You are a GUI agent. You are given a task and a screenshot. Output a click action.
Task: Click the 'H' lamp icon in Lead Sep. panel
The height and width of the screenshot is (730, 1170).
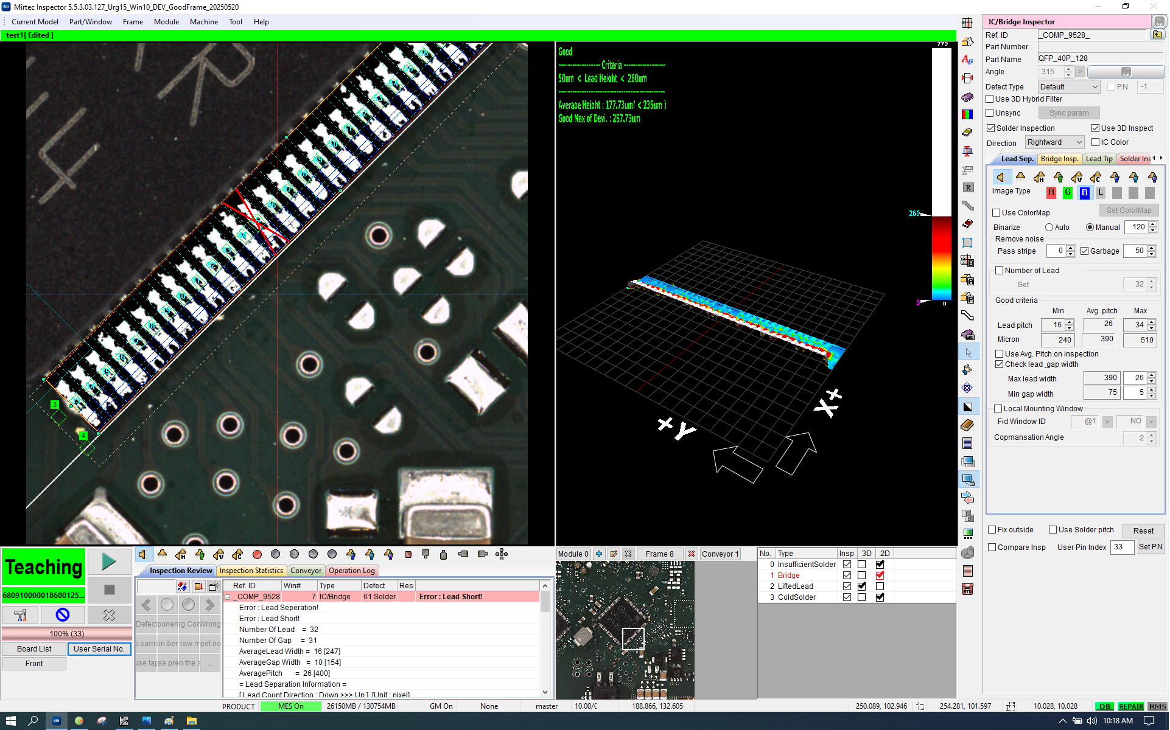point(1039,177)
